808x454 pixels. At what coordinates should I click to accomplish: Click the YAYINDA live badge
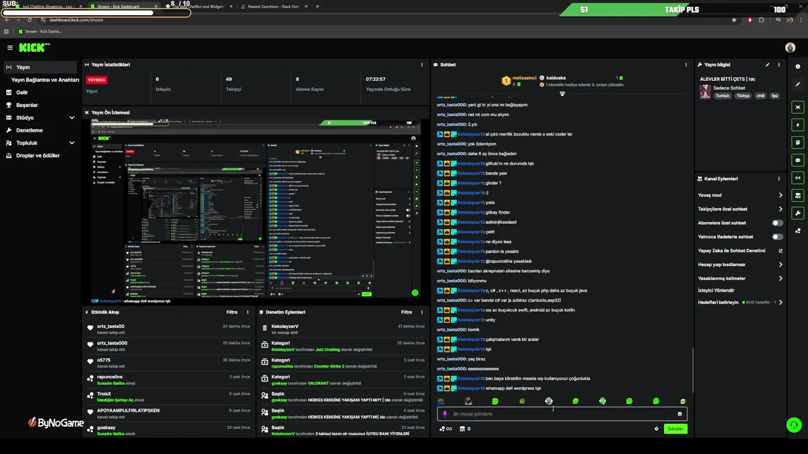tap(97, 80)
